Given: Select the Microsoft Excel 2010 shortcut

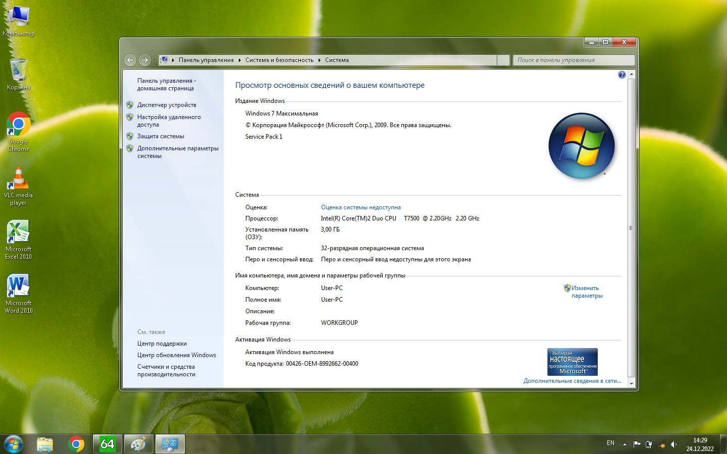Looking at the screenshot, I should tap(19, 240).
